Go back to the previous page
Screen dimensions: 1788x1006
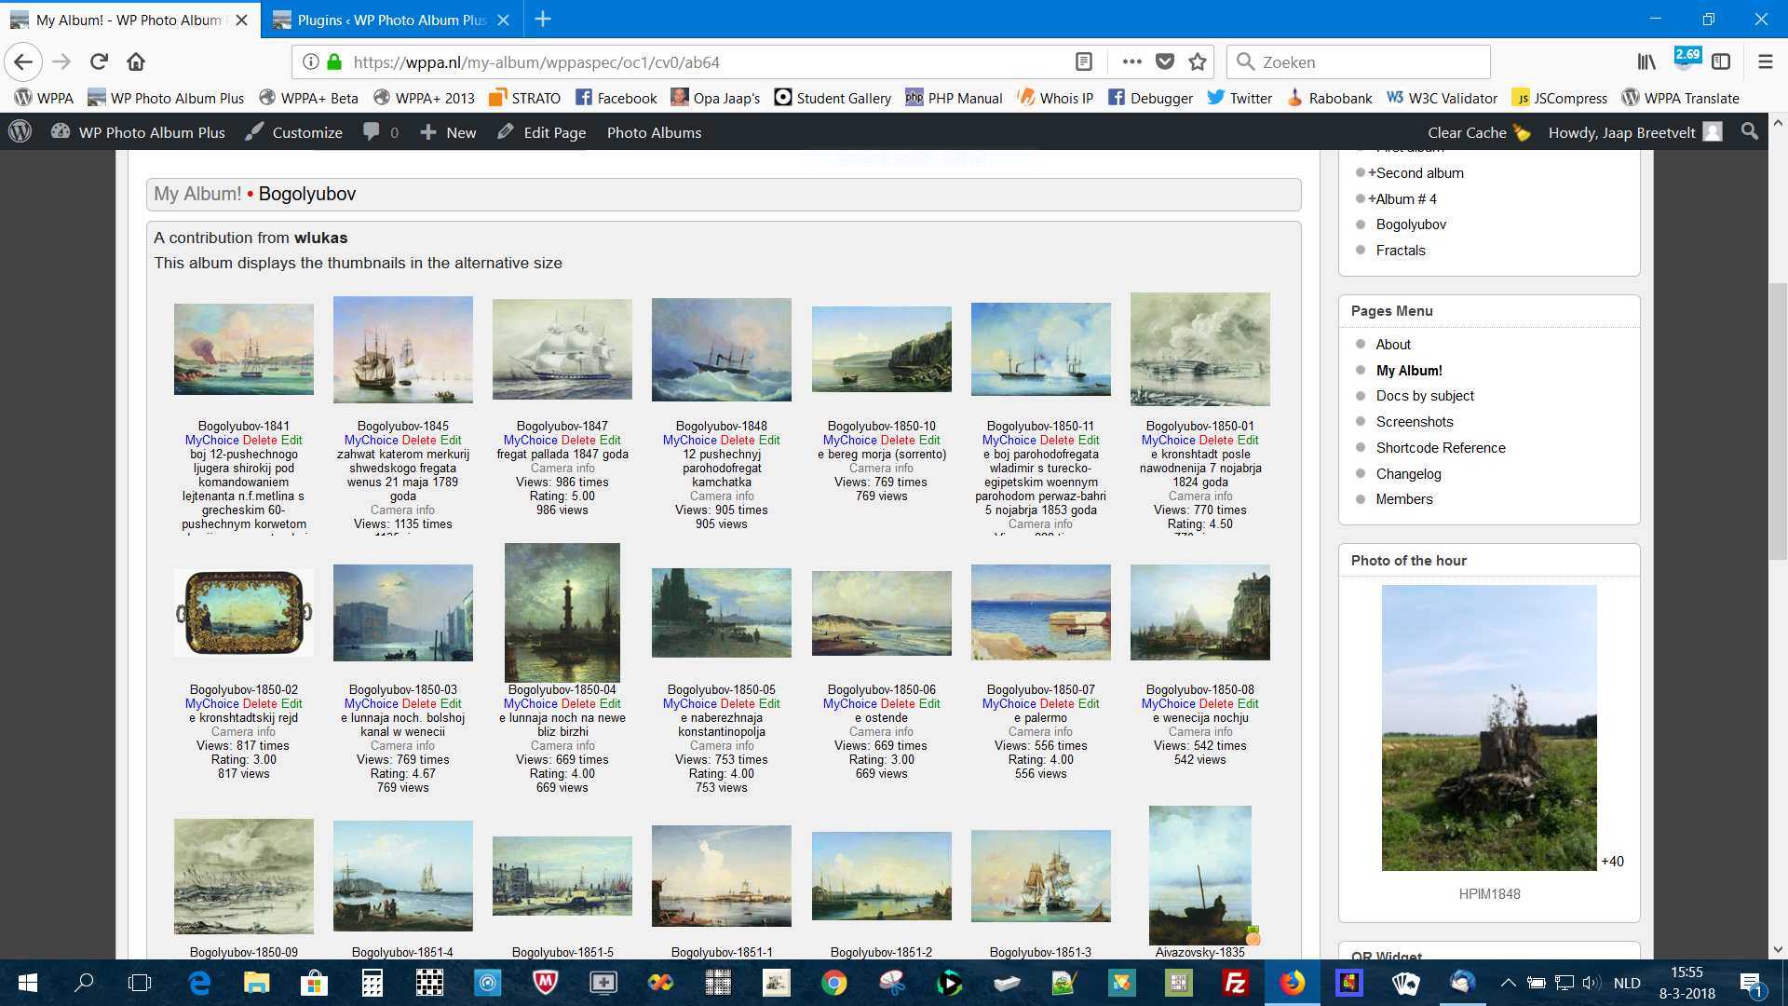tap(23, 62)
